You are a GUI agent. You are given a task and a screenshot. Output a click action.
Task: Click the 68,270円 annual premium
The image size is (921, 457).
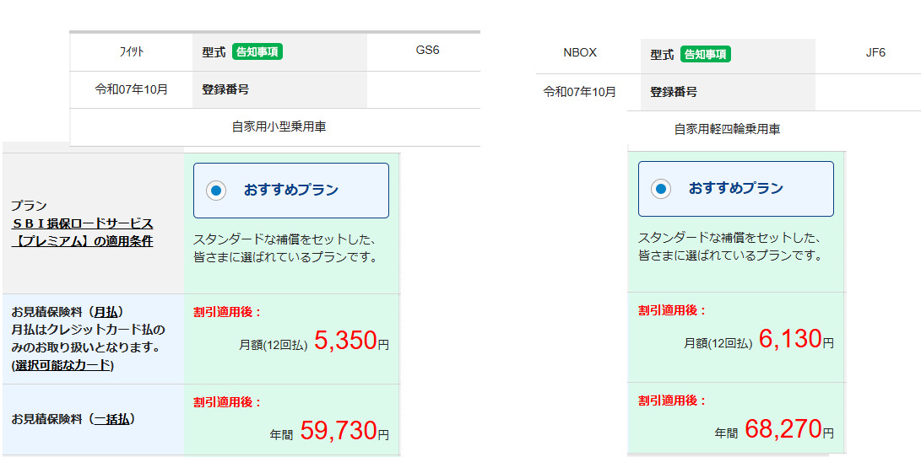788,430
